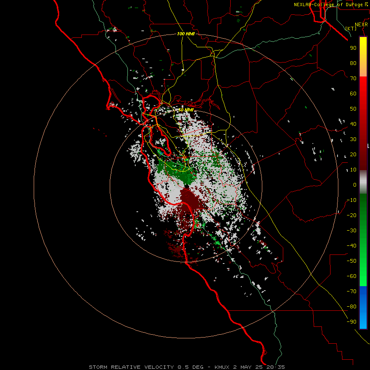Click the 10 value on the velocity scale
Image resolution: width=370 pixels, height=370 pixels.
(353, 170)
